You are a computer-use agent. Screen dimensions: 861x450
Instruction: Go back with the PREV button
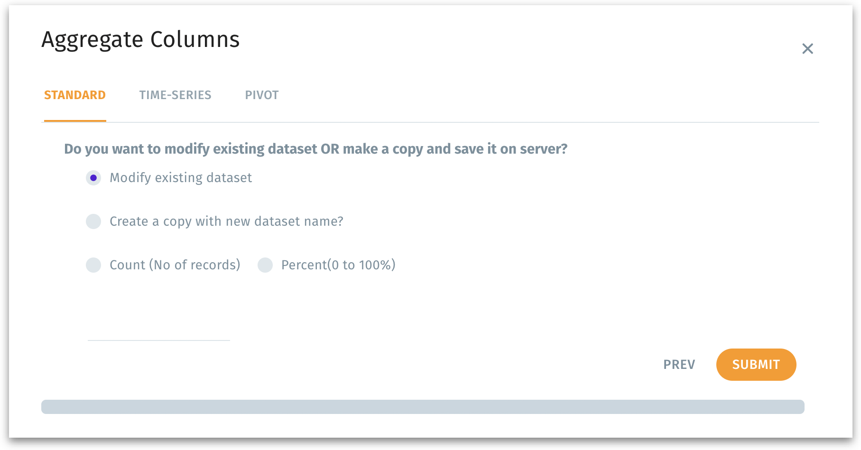click(x=679, y=365)
